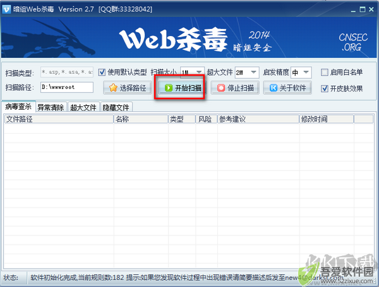
Task: Switch to the 病毒查杀 tab
Action: click(18, 107)
